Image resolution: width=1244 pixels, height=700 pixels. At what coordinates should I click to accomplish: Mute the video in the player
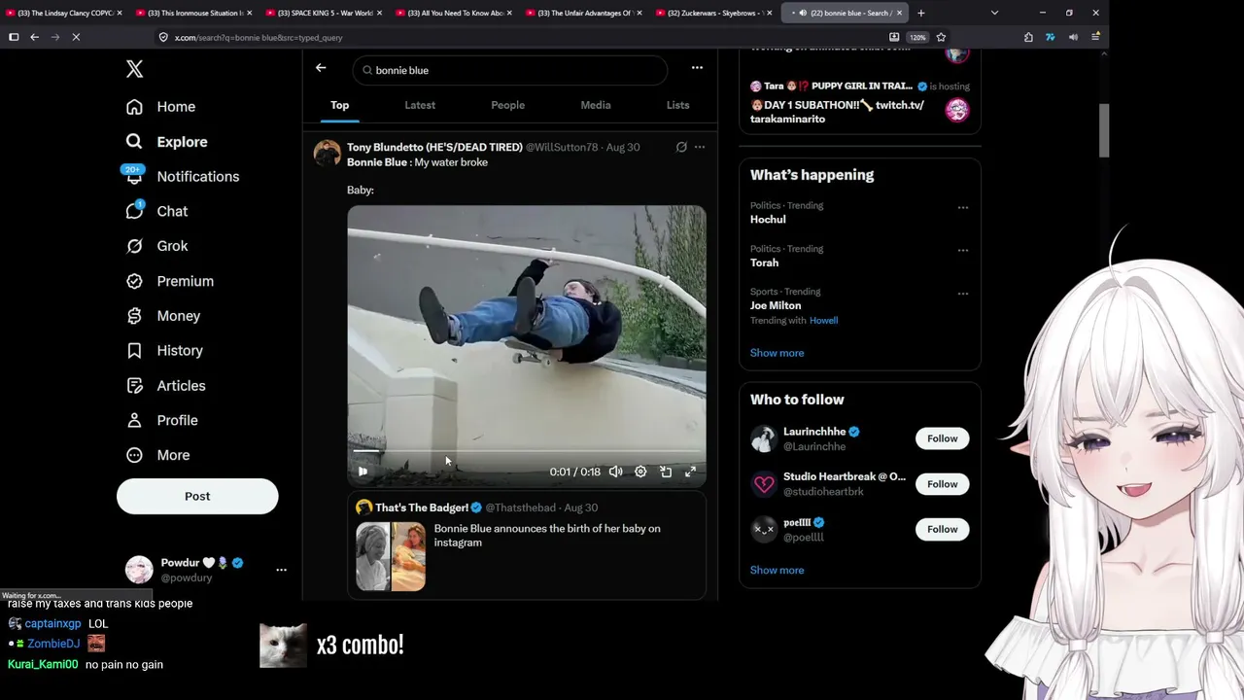[x=615, y=472]
